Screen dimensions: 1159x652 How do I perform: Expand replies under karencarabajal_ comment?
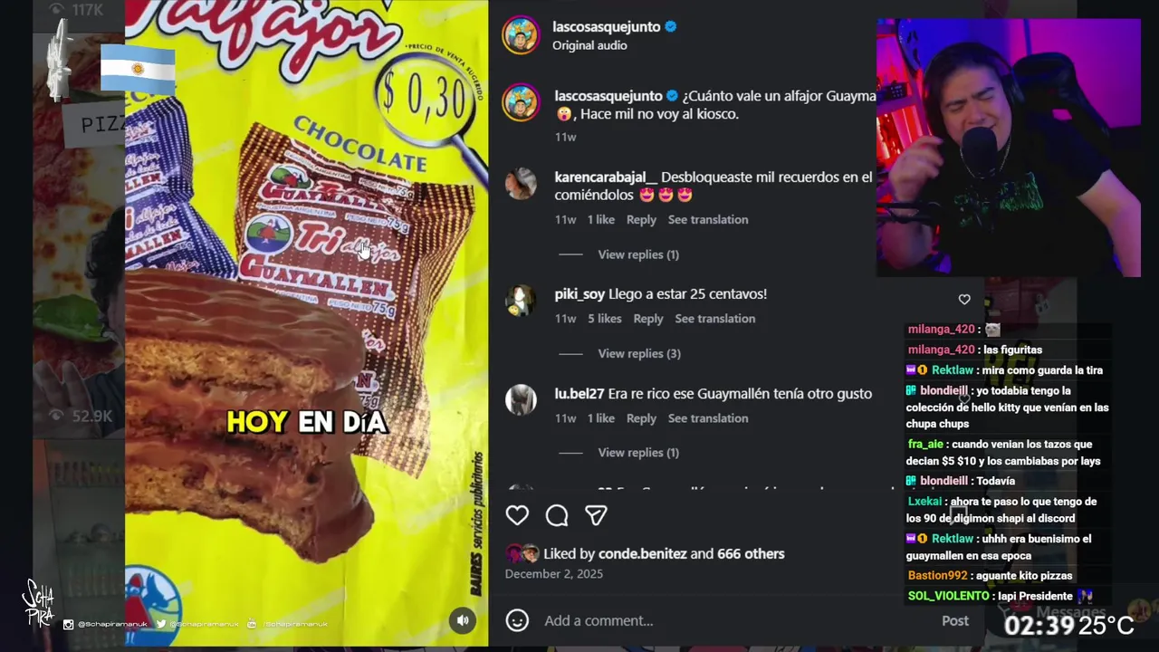[638, 254]
